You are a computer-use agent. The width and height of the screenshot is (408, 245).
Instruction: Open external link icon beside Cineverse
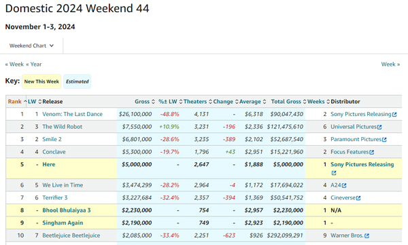pyautogui.click(x=358, y=198)
